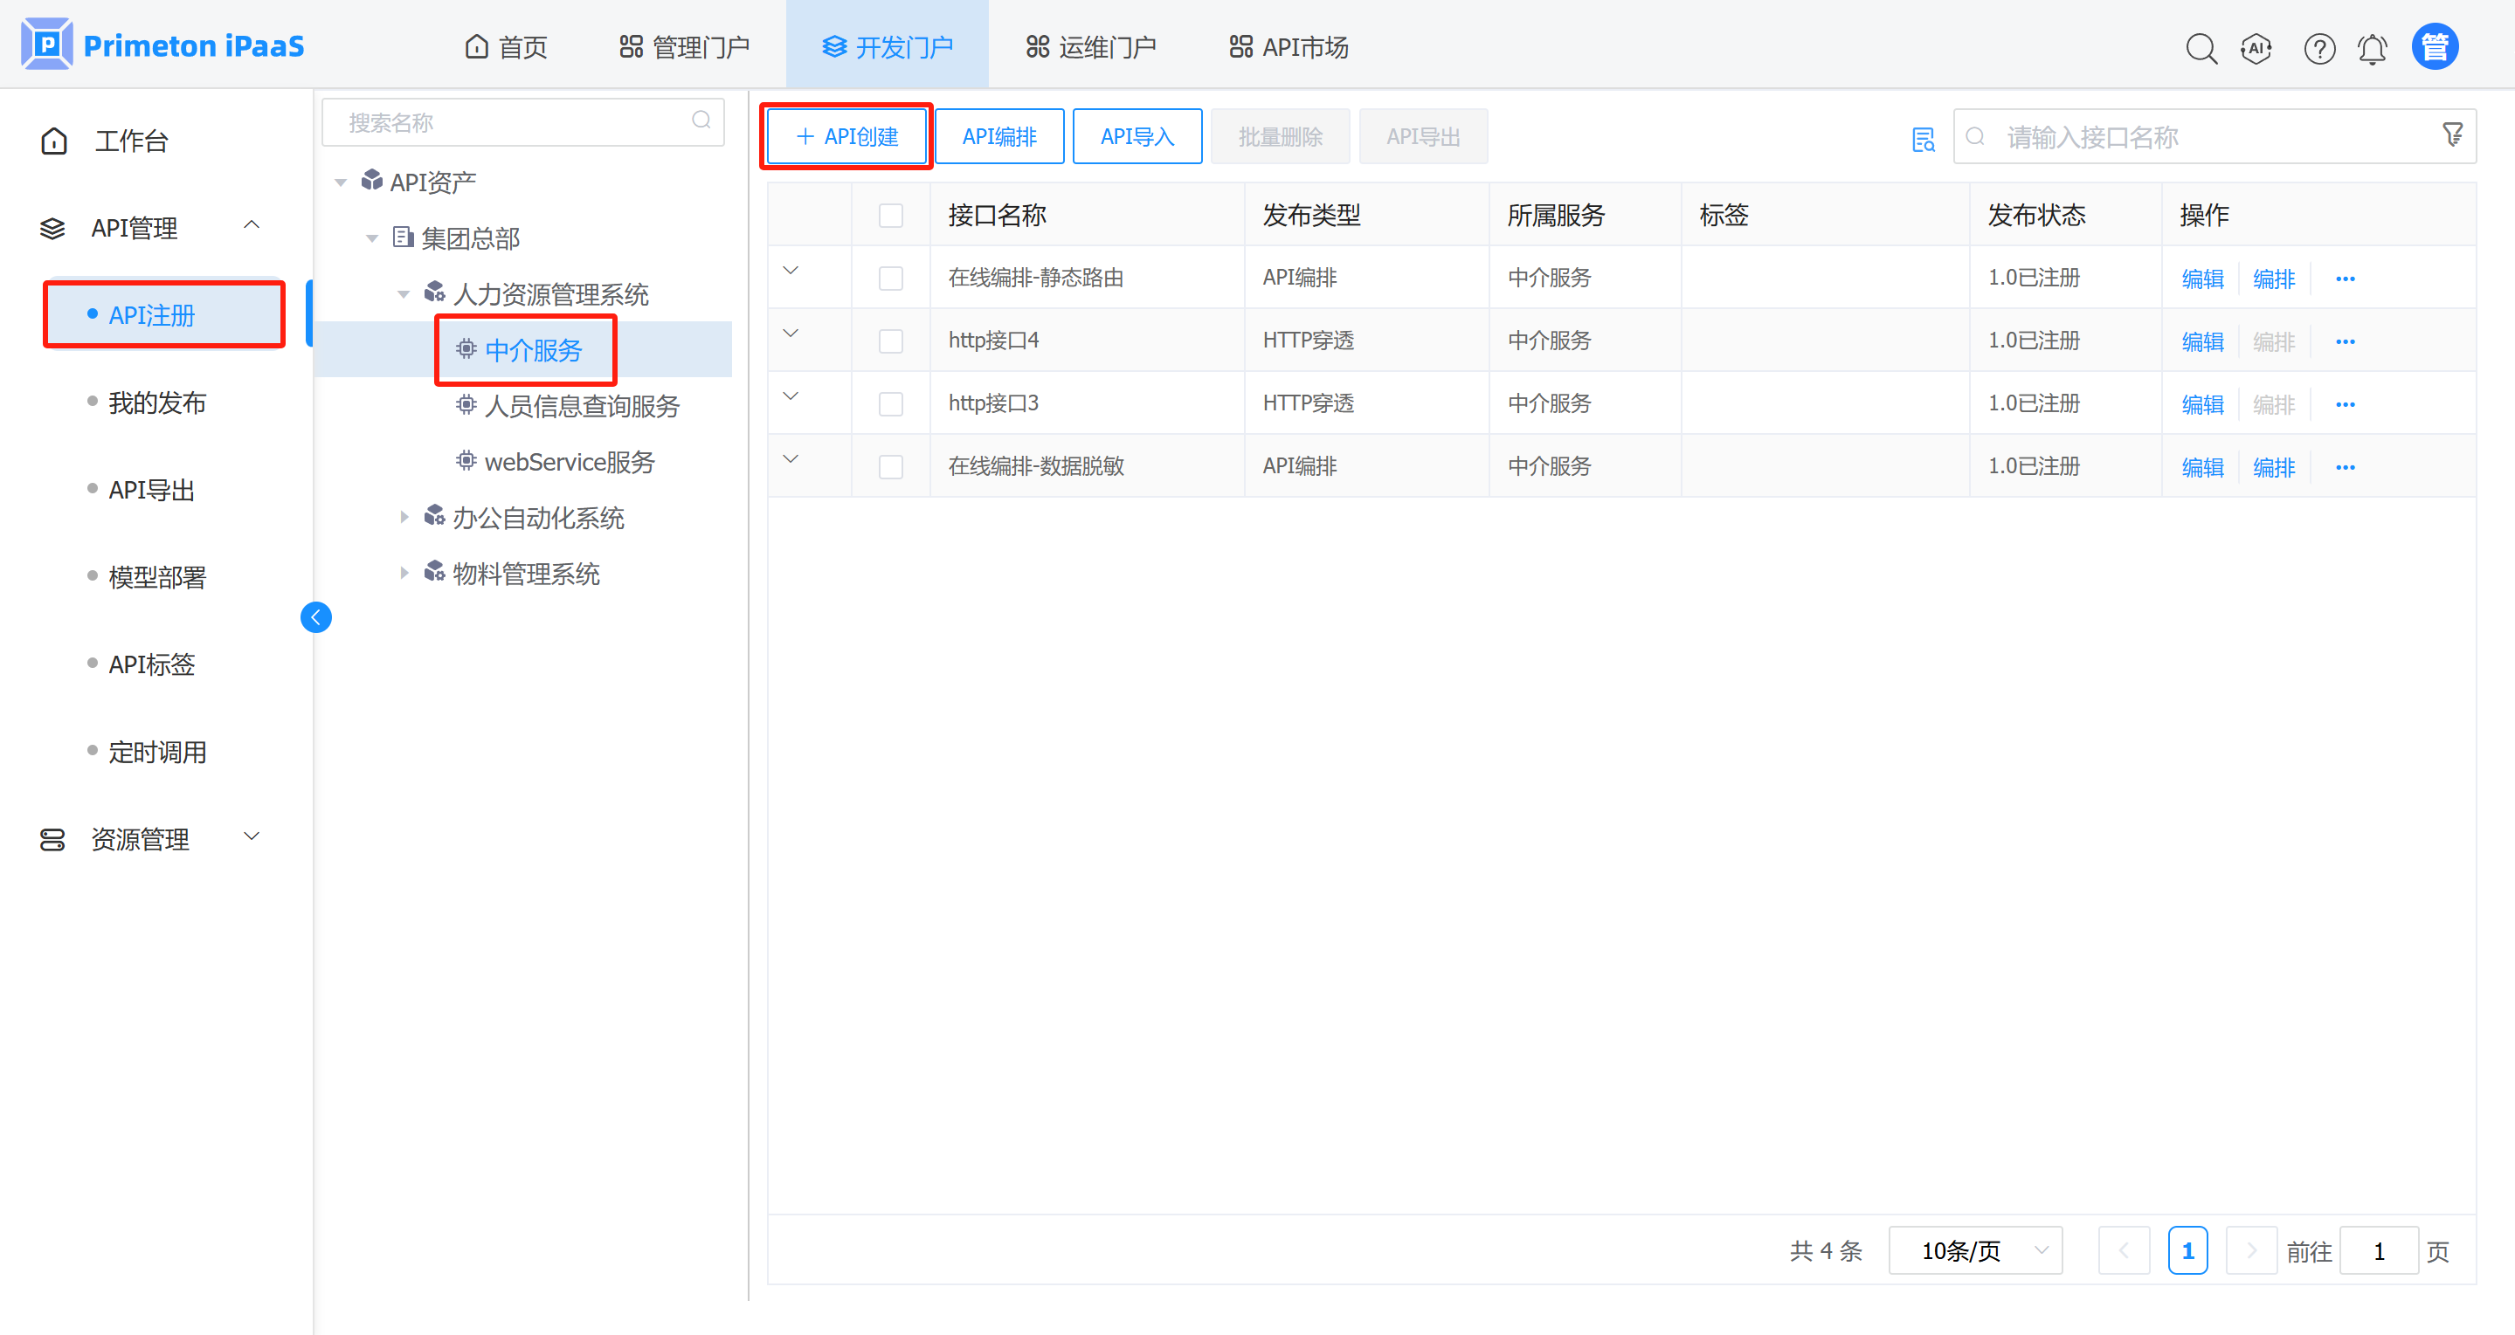The height and width of the screenshot is (1335, 2515).
Task: Expand row details for 在线编排-数据脱敏
Action: (791, 459)
